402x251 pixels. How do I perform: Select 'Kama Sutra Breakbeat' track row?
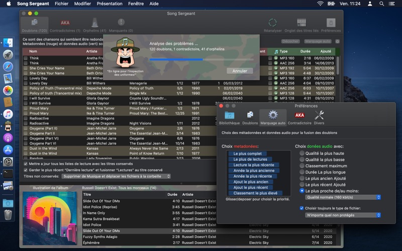149,219
